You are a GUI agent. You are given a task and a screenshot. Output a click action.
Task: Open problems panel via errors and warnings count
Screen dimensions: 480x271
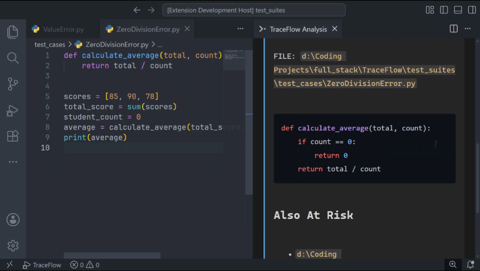[85, 265]
